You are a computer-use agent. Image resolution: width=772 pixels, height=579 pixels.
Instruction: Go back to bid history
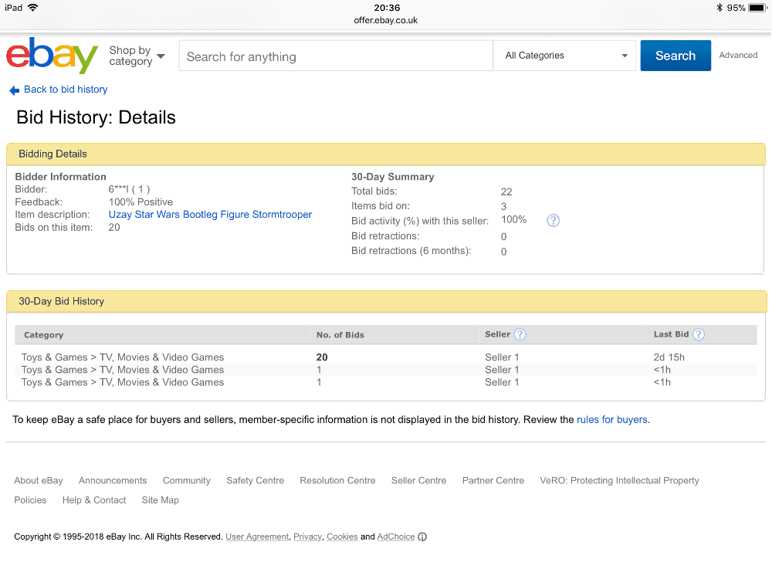click(x=66, y=90)
